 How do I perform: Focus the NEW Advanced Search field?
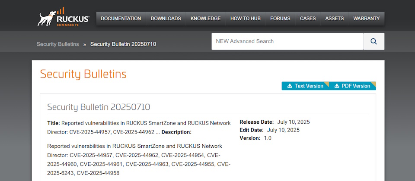tap(287, 41)
